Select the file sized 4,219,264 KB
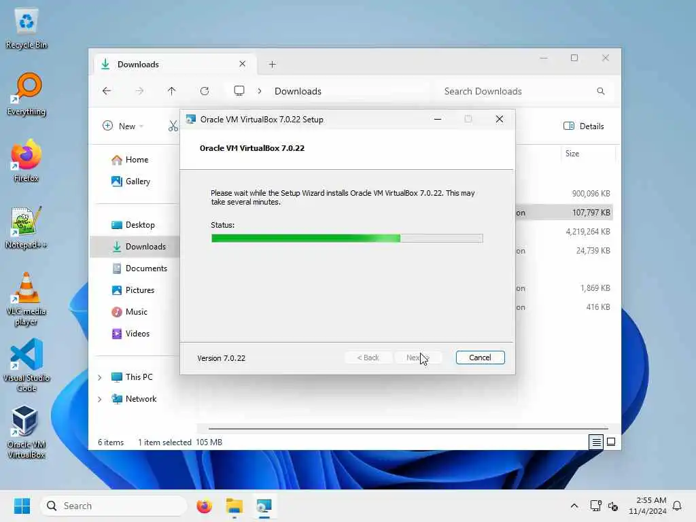Screen dimensions: 696x522 point(588,232)
